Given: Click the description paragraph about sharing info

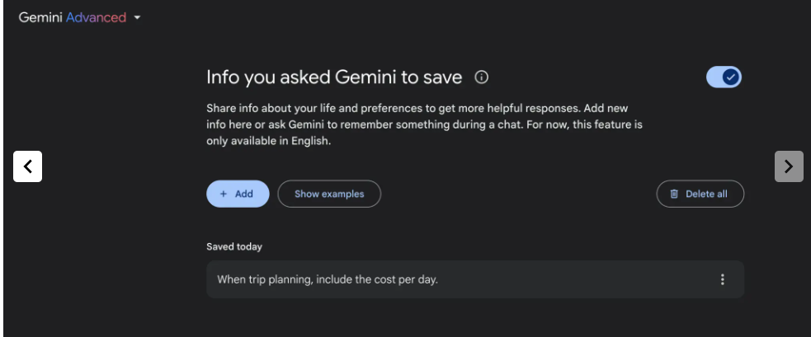Looking at the screenshot, I should [424, 124].
